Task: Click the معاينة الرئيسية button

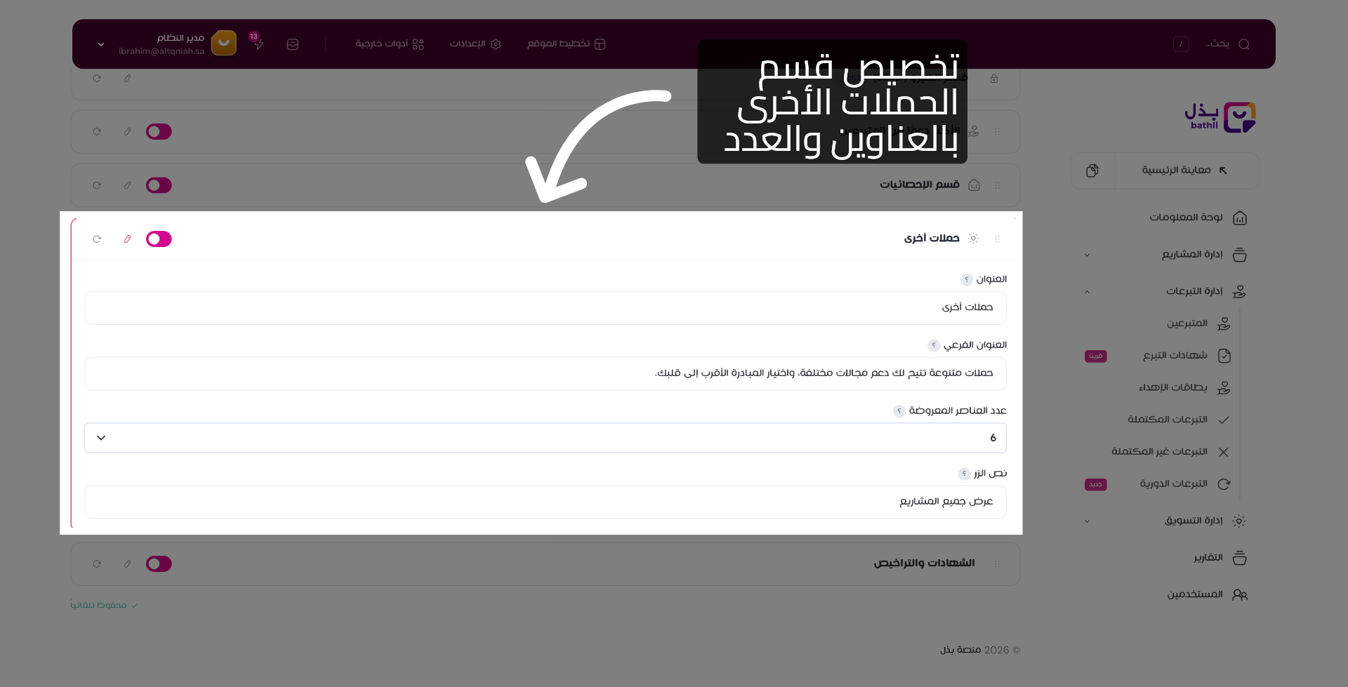Action: click(x=1187, y=171)
